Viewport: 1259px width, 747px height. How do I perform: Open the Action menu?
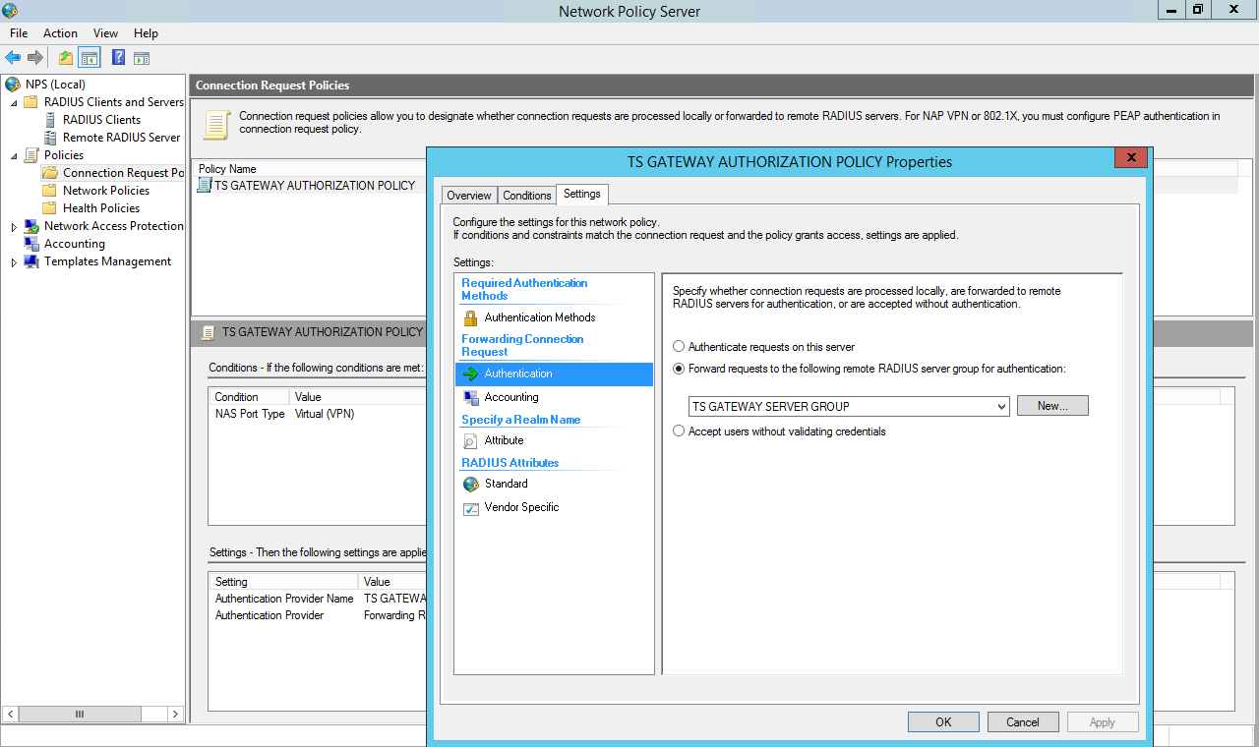(x=60, y=33)
